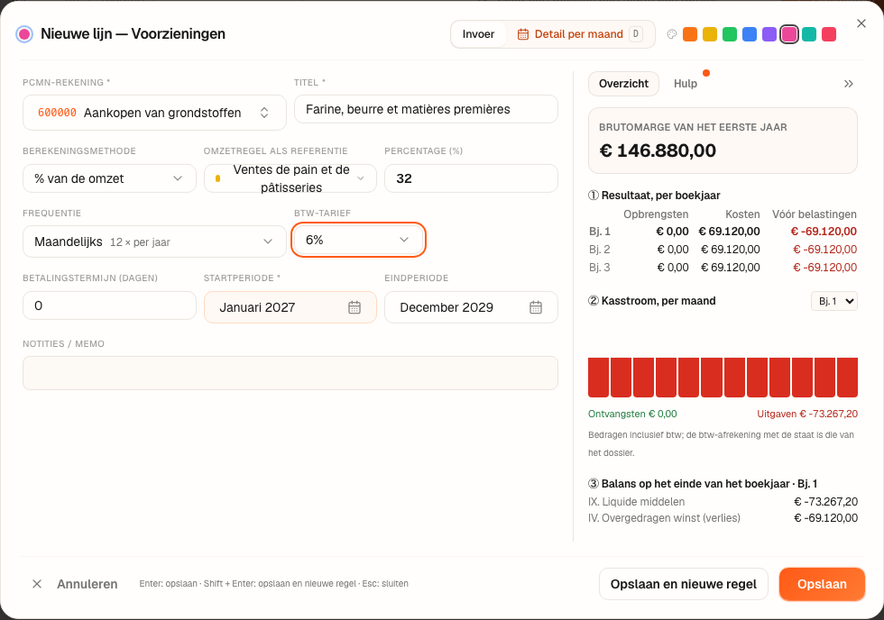Image resolution: width=884 pixels, height=620 pixels.
Task: Click the first red cash flow bar
Action: [598, 378]
